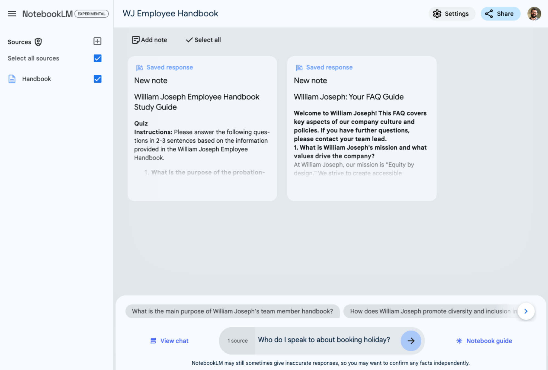Screen dimensions: 548x370
Task: Submit the question with arrow button
Action: tap(411, 341)
